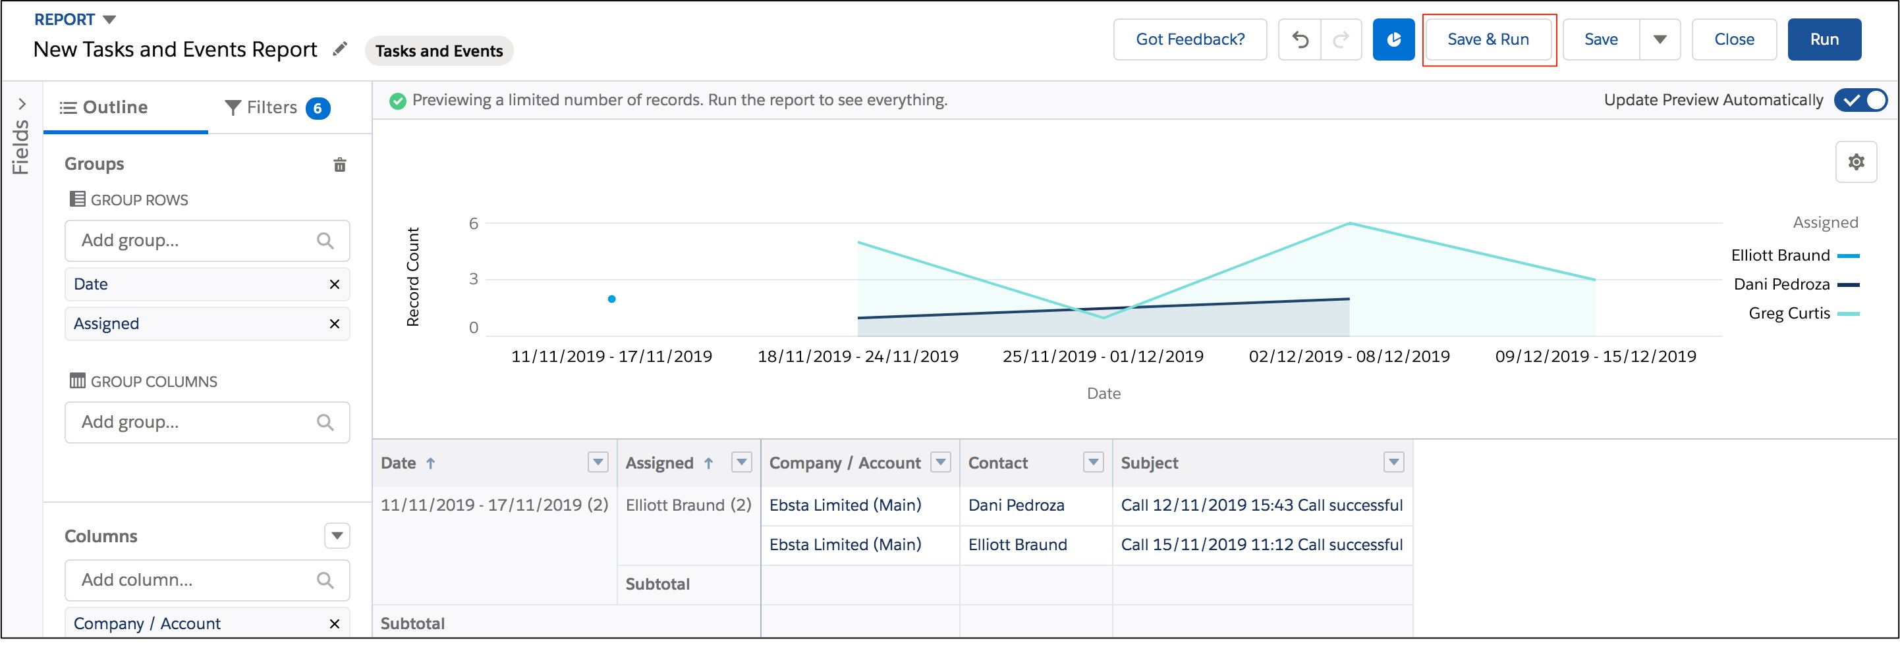Open the Columns section menu
This screenshot has width=1900, height=666.
337,536
